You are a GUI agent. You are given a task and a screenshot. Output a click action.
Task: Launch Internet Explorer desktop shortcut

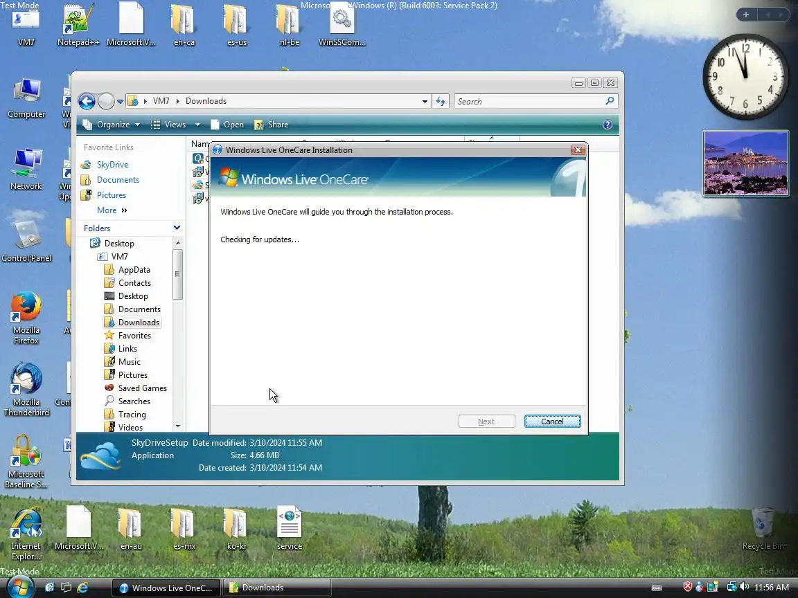point(26,534)
